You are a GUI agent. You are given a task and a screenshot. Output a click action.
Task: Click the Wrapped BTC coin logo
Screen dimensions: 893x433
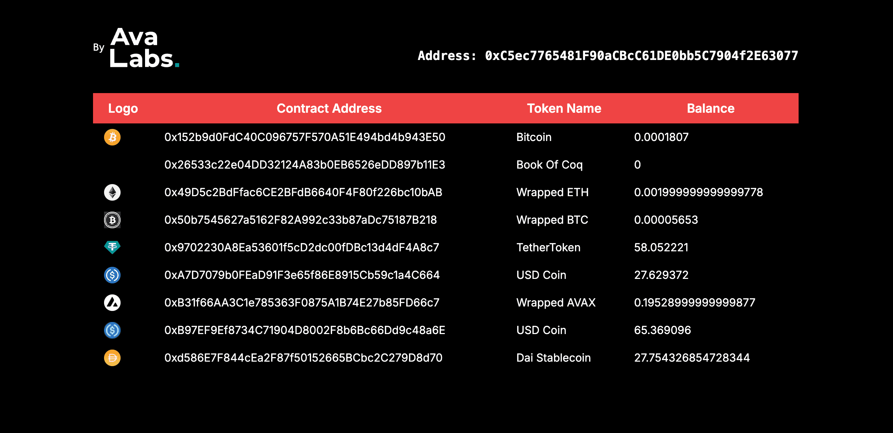click(x=112, y=220)
